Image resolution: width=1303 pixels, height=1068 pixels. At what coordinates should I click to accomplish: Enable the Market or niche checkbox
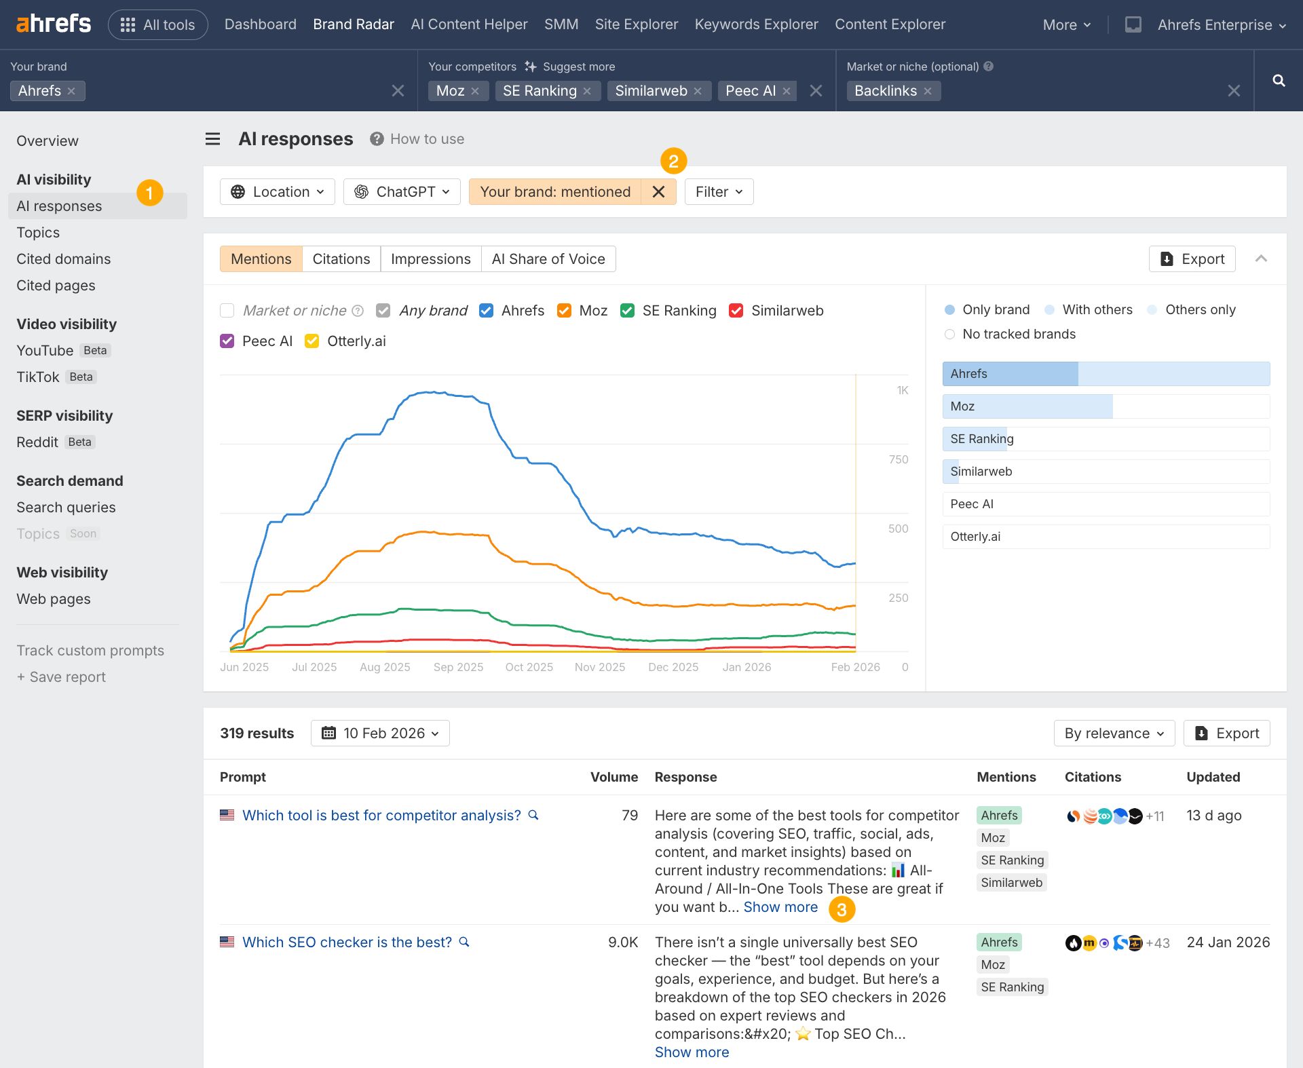click(227, 310)
